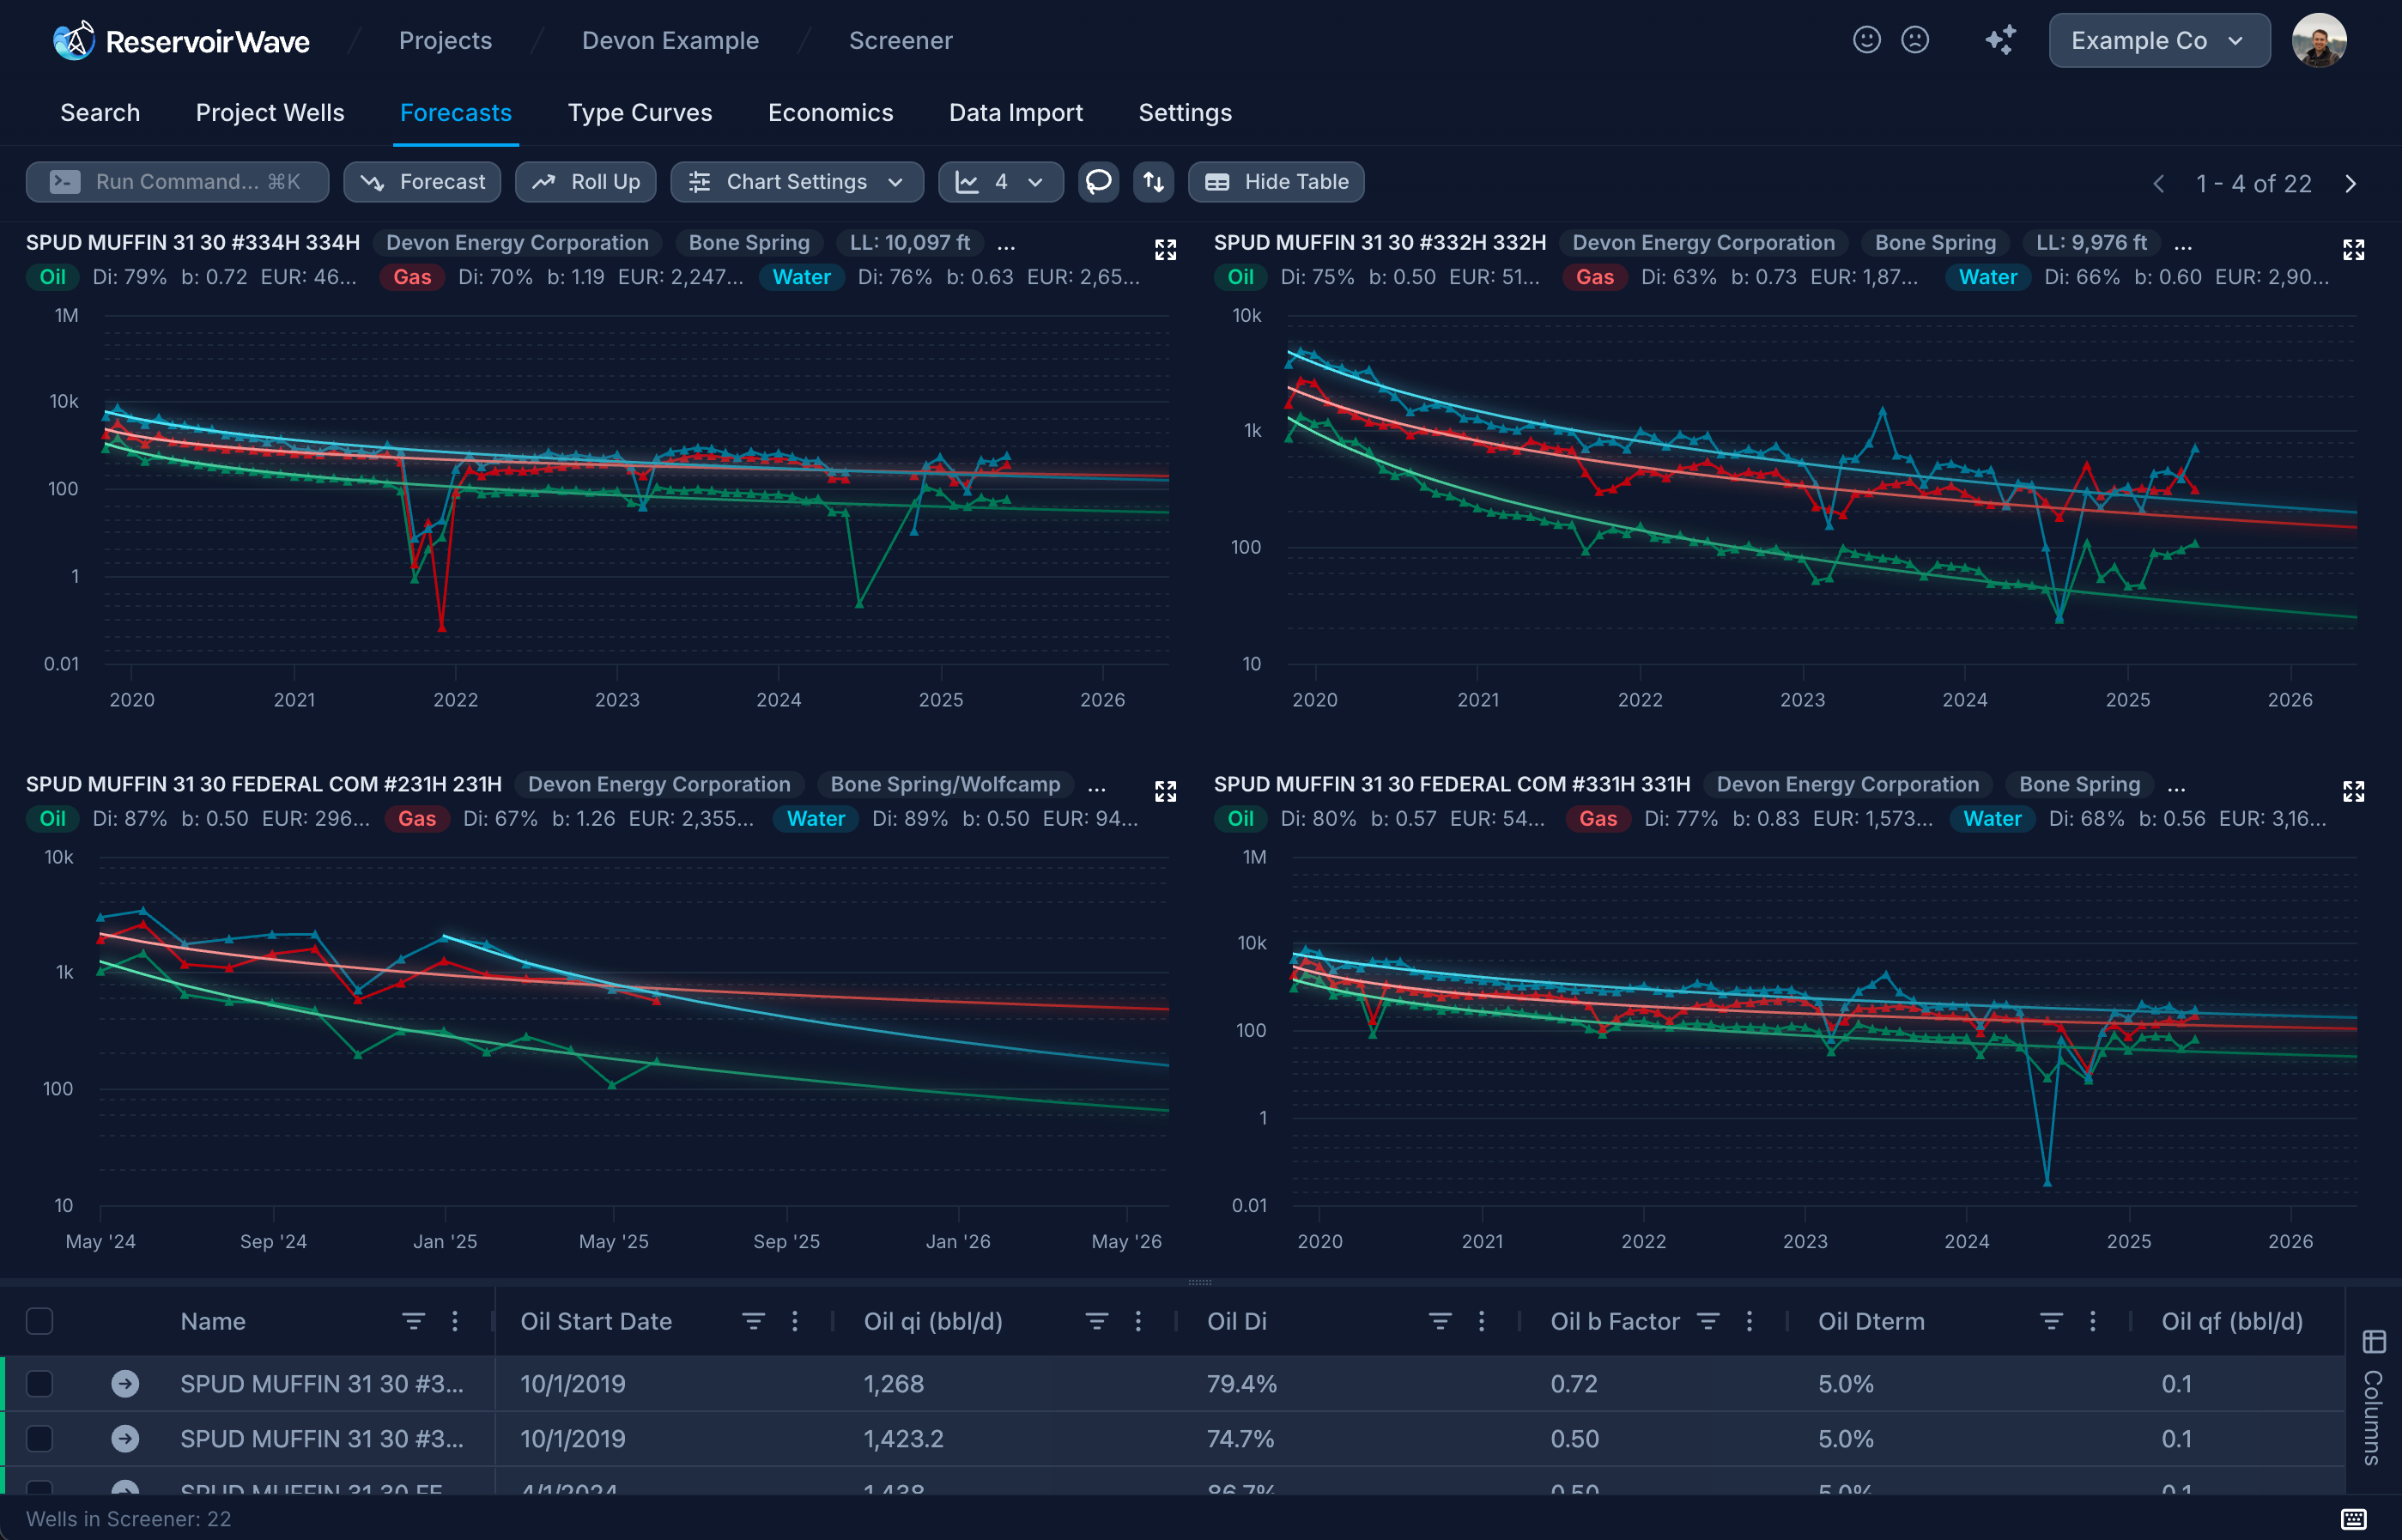Open the chart annotation comment tool
Image resolution: width=2402 pixels, height=1540 pixels.
pyautogui.click(x=1098, y=181)
